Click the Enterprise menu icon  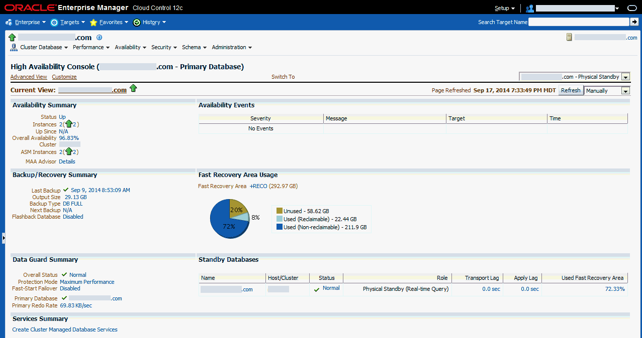point(9,22)
